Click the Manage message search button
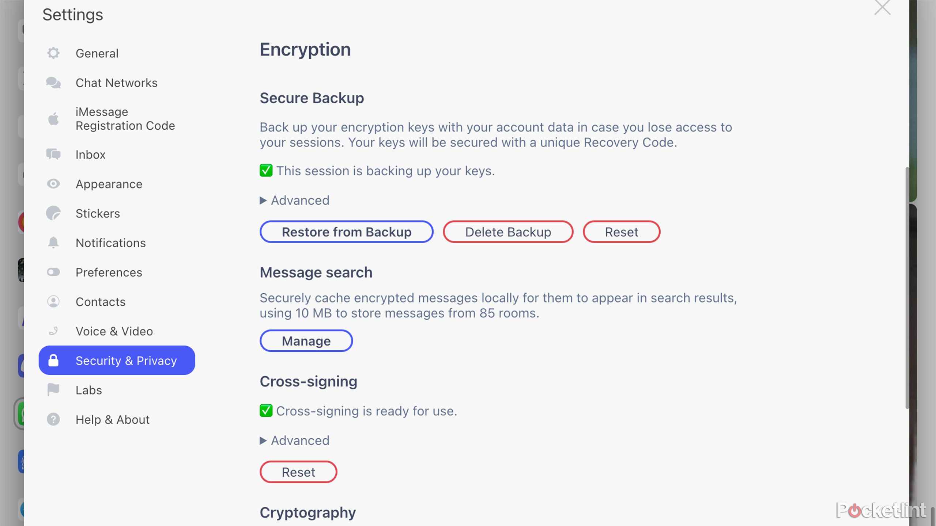 [x=306, y=340]
